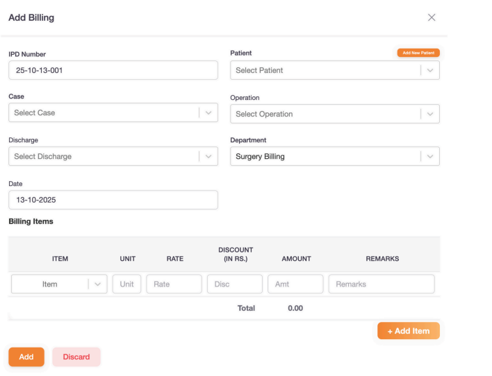492x376 pixels.
Task: Focus the Unit input in billing row
Action: pos(126,284)
